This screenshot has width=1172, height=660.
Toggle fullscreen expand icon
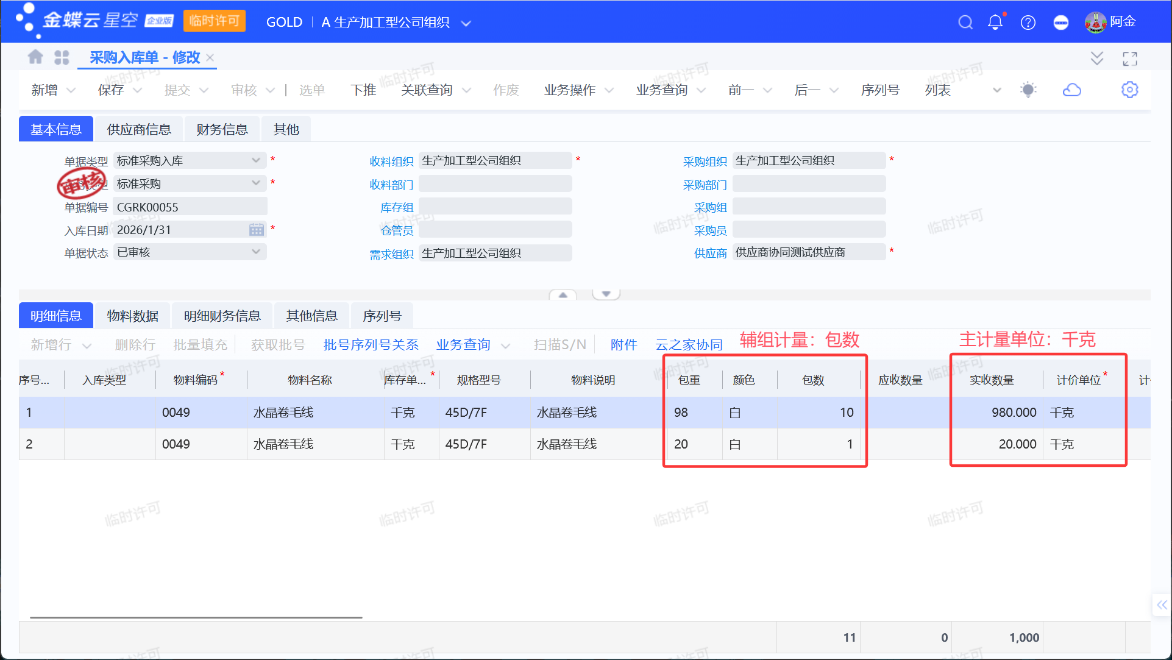tap(1129, 59)
